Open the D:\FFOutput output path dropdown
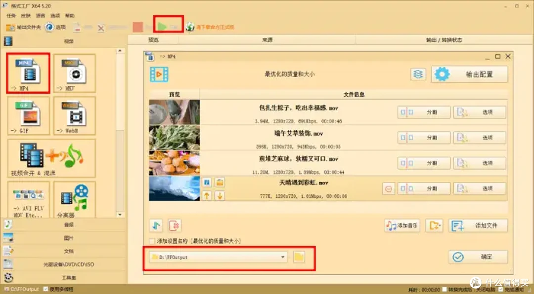This screenshot has height=294, width=534. click(x=218, y=257)
